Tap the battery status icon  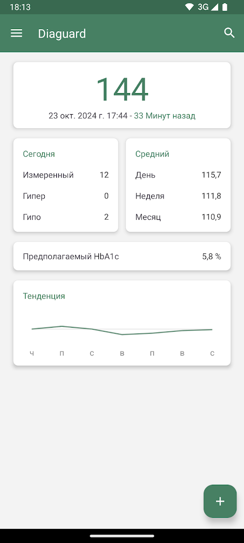225,7
